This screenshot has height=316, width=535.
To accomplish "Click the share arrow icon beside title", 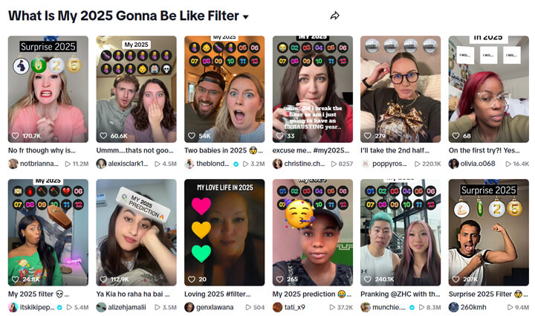I will [334, 16].
